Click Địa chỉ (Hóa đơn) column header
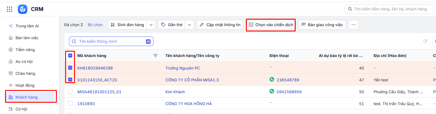Viewport: 436px width, 114px height. click(390, 56)
